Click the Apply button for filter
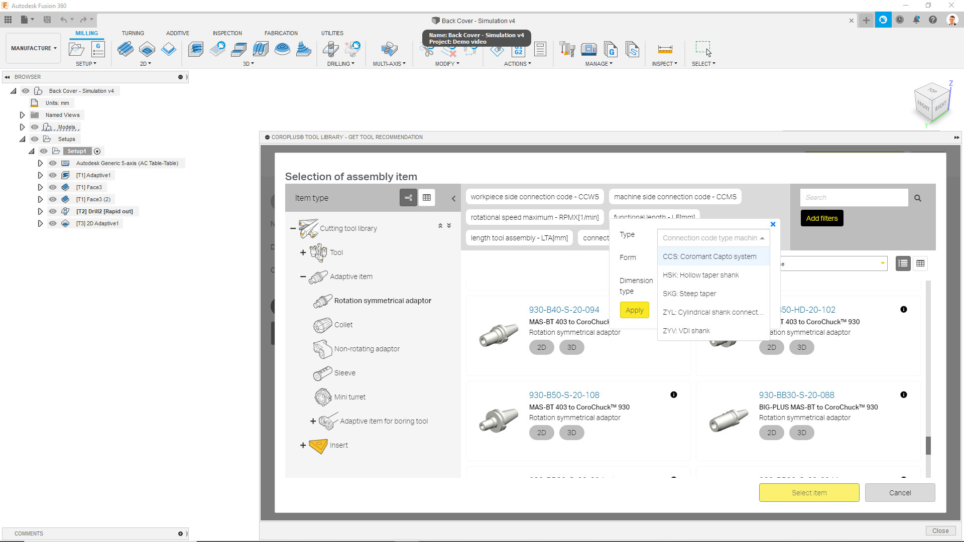The image size is (964, 542). click(634, 310)
